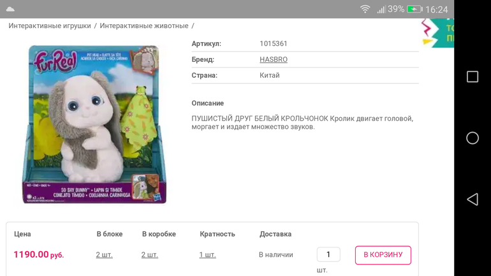
Task: Click the 2 шт. link under В коробке
Action: (150, 255)
